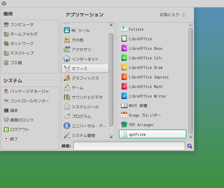Select the MX ツール category icon
Screen dimensions: 224x188
click(x=67, y=30)
